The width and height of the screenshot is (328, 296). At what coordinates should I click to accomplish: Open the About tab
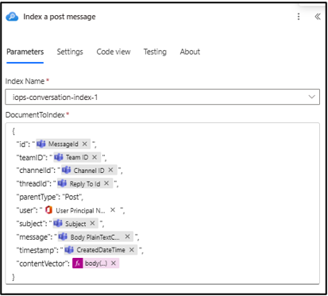pyautogui.click(x=190, y=52)
